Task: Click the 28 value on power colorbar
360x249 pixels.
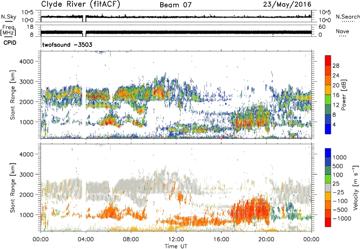Action: click(336, 66)
